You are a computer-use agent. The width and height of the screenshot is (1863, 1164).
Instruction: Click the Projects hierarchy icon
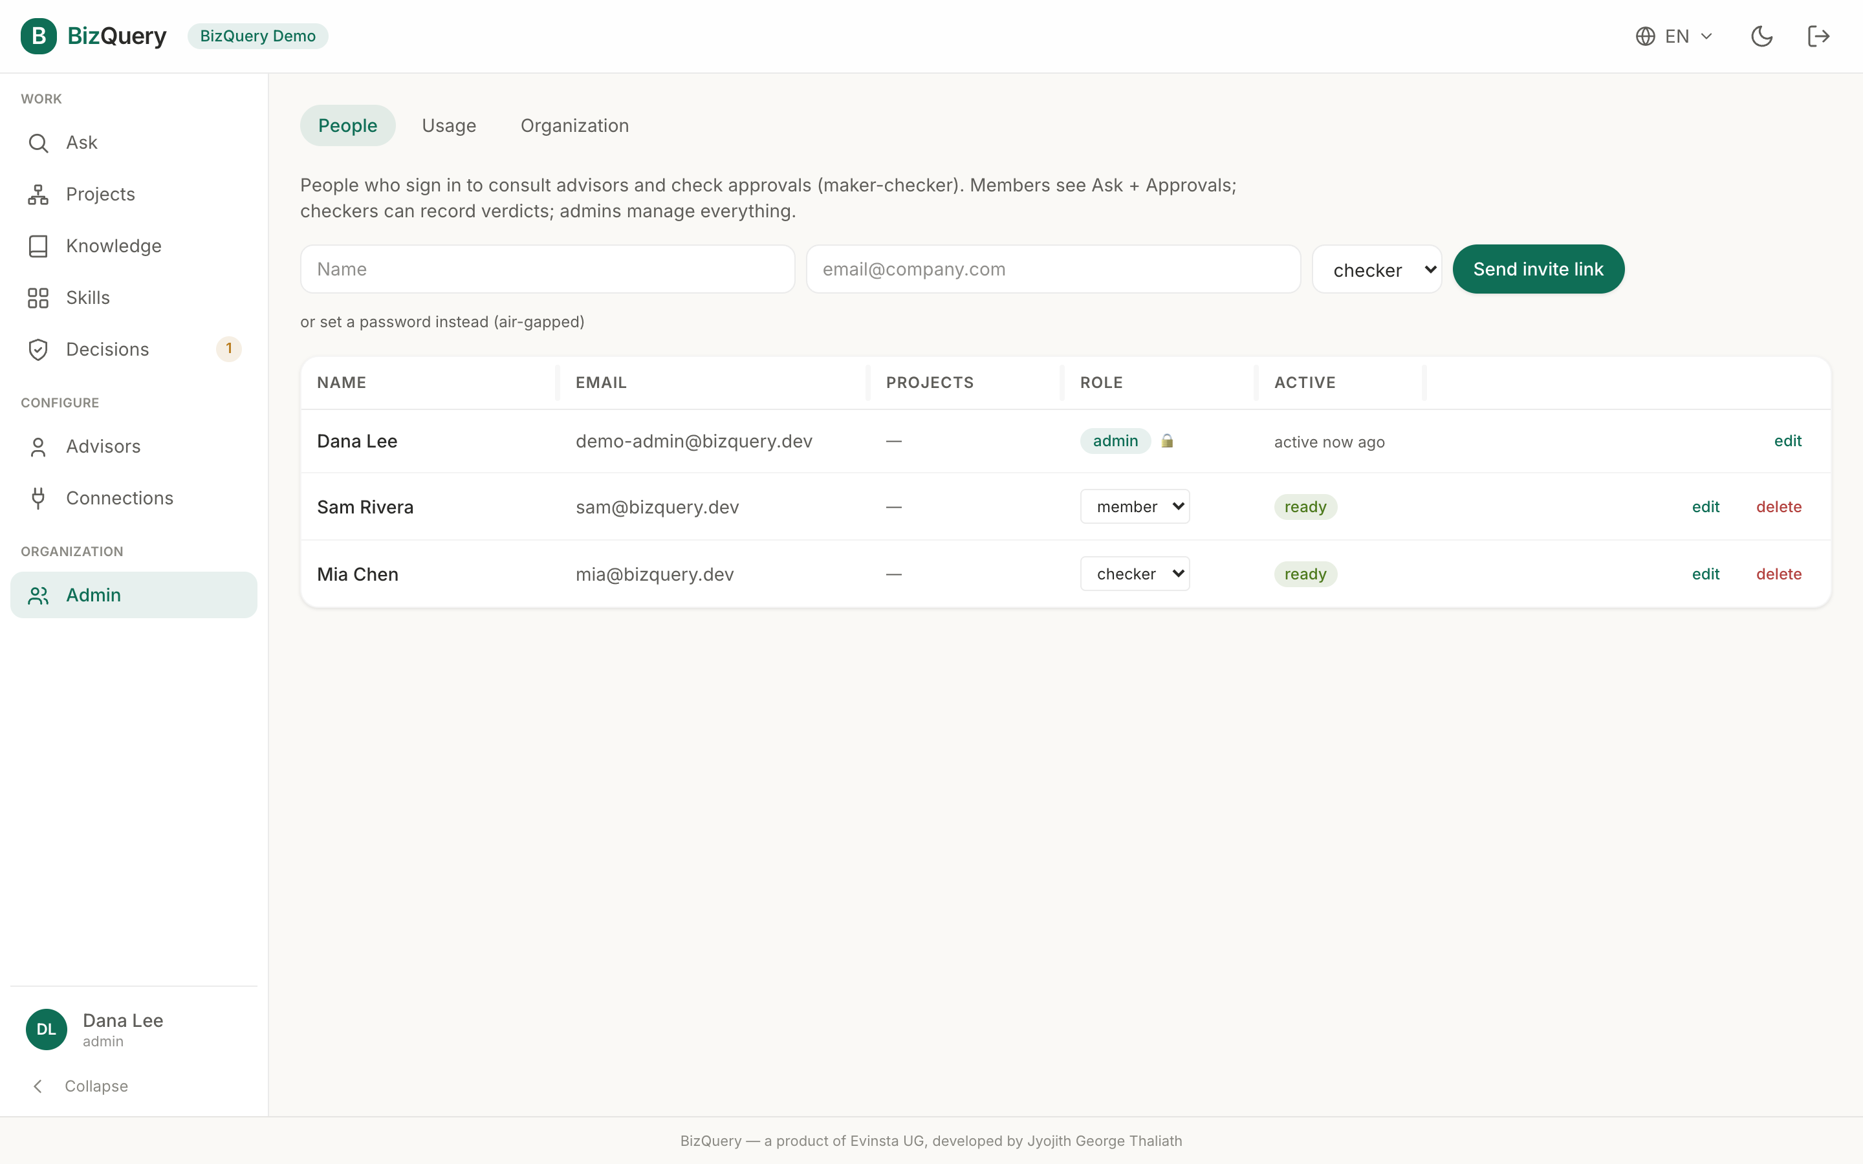[x=38, y=195]
